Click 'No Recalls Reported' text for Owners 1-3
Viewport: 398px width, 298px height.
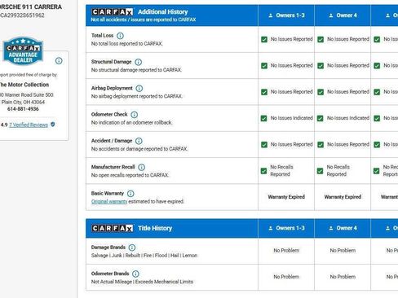[281, 171]
